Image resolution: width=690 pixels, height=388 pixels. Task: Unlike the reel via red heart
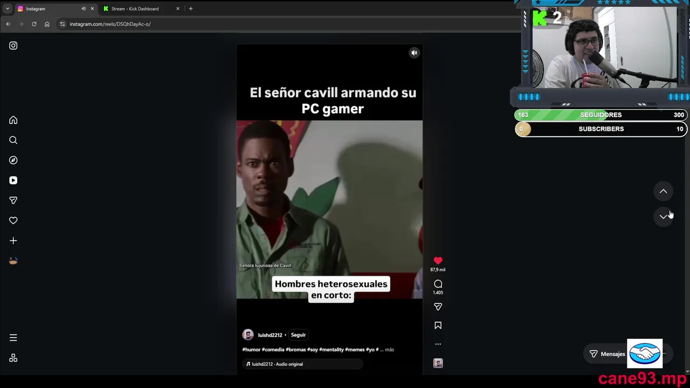(x=438, y=261)
